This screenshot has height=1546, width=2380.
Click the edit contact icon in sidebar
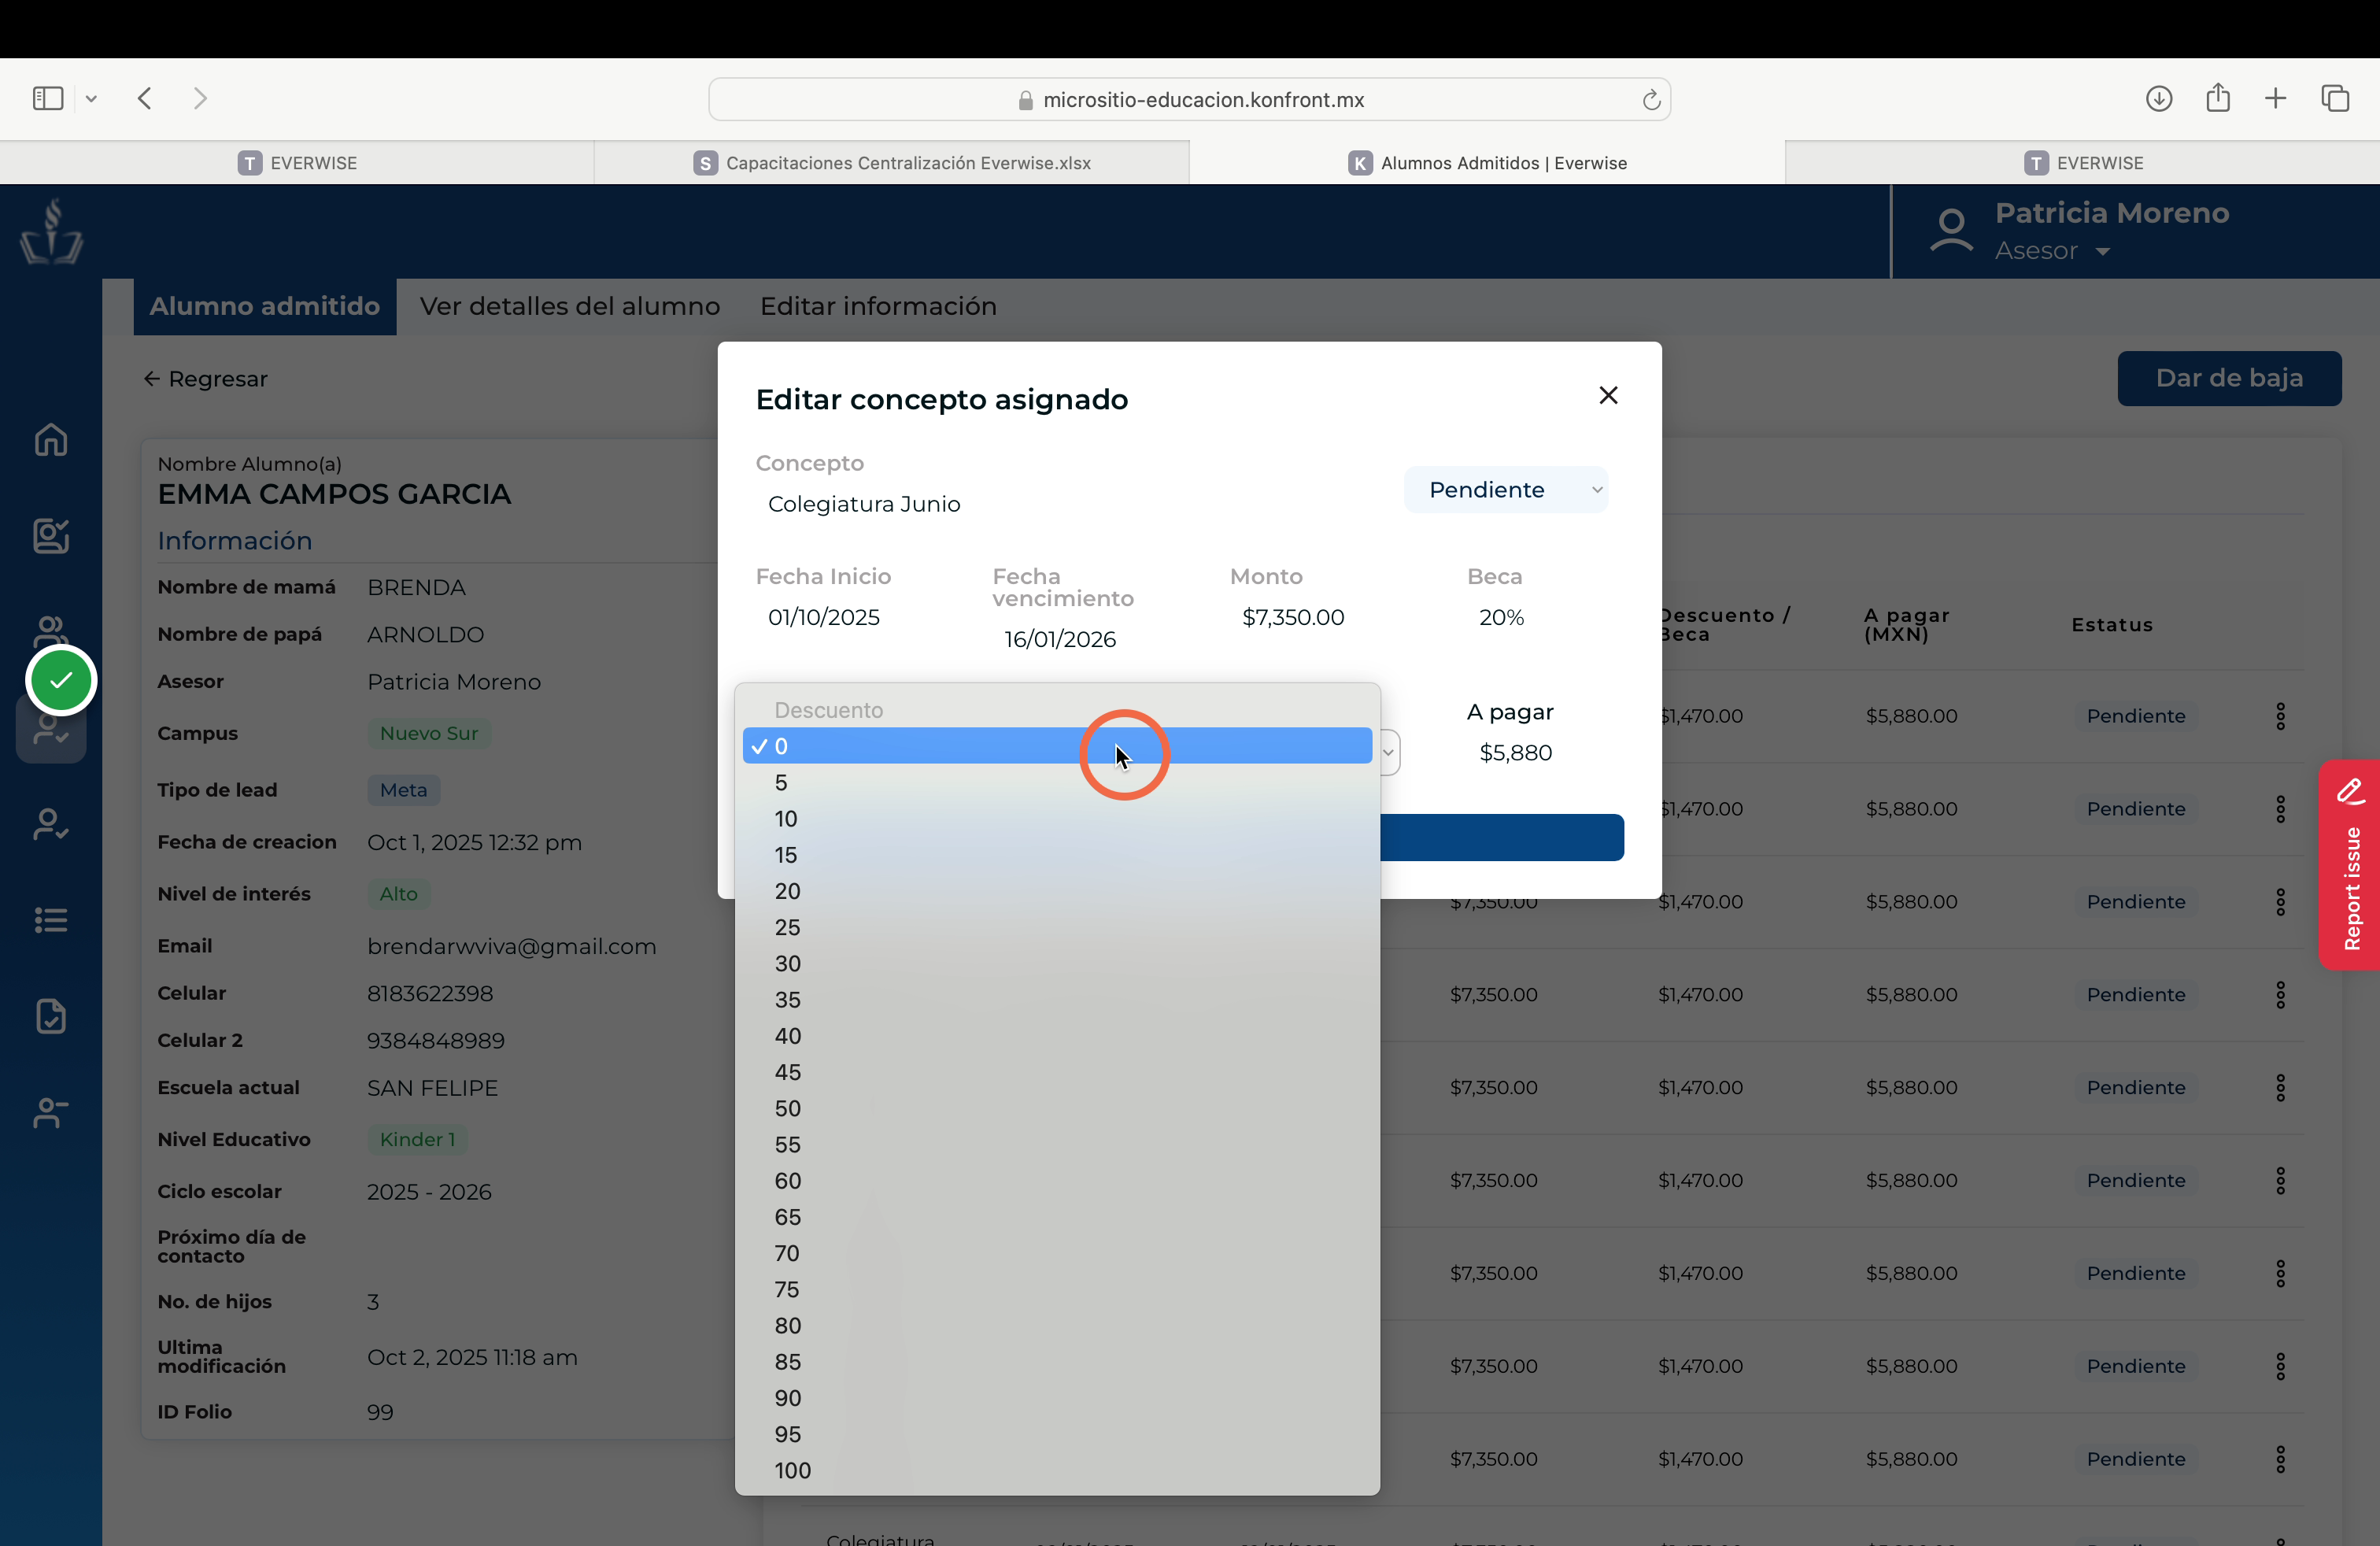pyautogui.click(x=51, y=535)
